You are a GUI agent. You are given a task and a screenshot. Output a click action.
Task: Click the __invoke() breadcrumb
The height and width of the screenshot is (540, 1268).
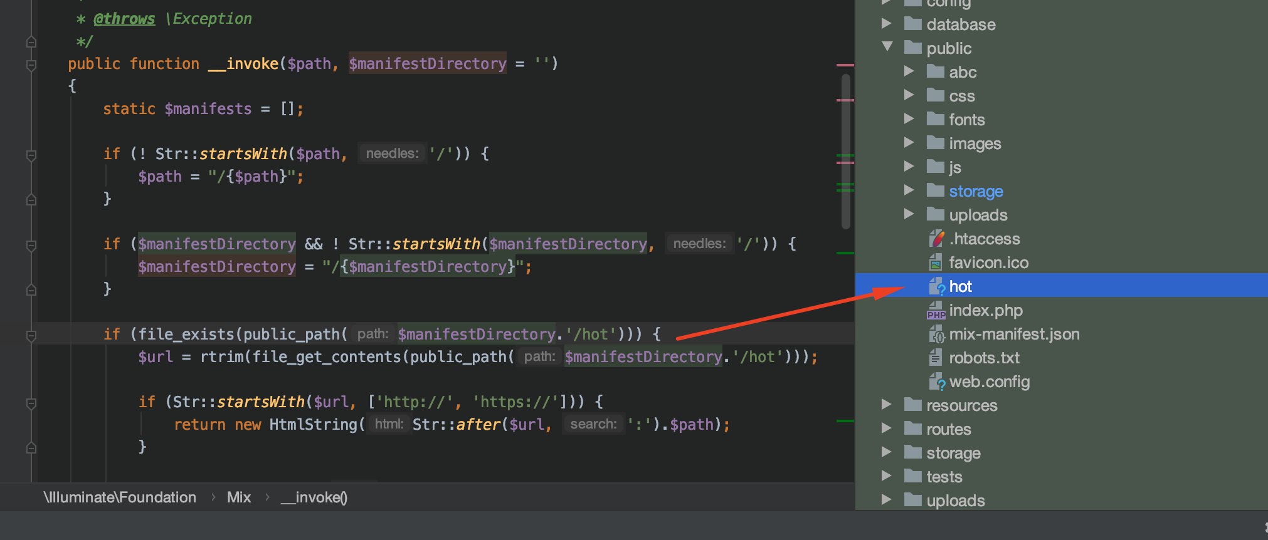314,497
